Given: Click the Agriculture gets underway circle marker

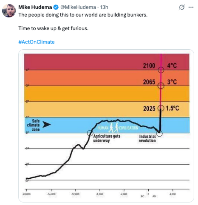Looking at the screenshot, I should click(x=90, y=133).
